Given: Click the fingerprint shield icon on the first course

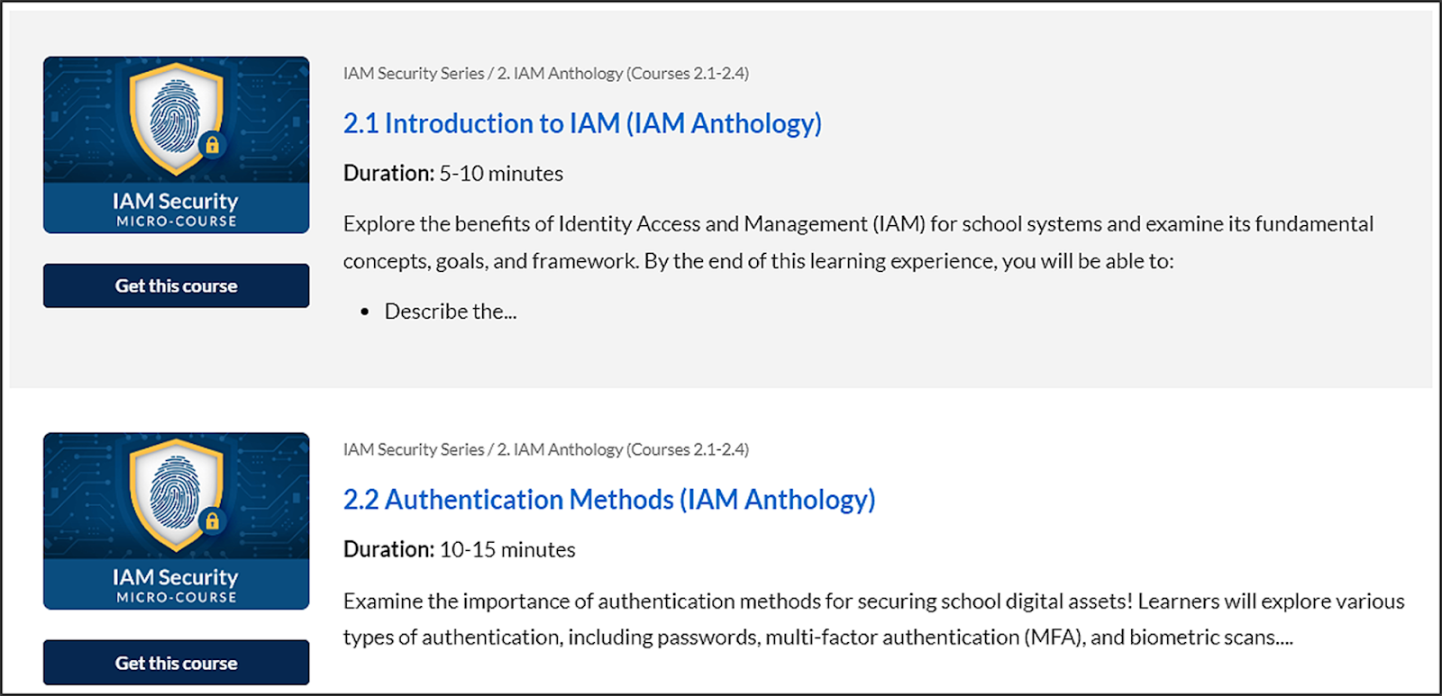Looking at the screenshot, I should 176,118.
